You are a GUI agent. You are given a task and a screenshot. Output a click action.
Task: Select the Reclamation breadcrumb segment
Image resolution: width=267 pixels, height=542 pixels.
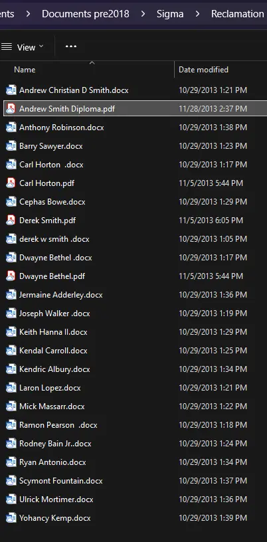(x=238, y=14)
